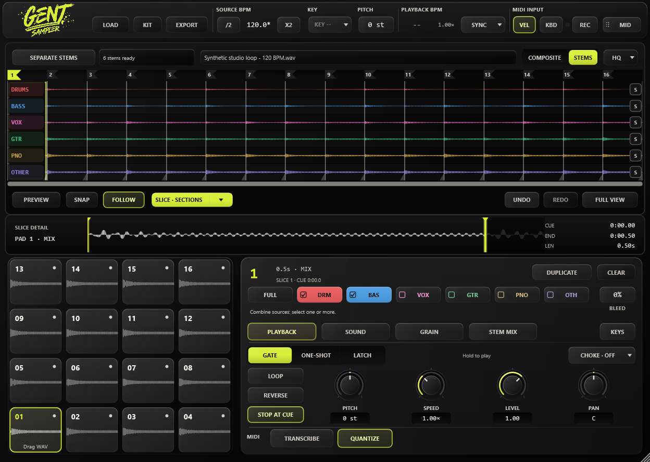650x462 pixels.
Task: Click the EXPORT button
Action: pos(187,25)
